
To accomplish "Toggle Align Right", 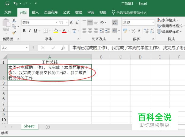I will tap(96, 31).
